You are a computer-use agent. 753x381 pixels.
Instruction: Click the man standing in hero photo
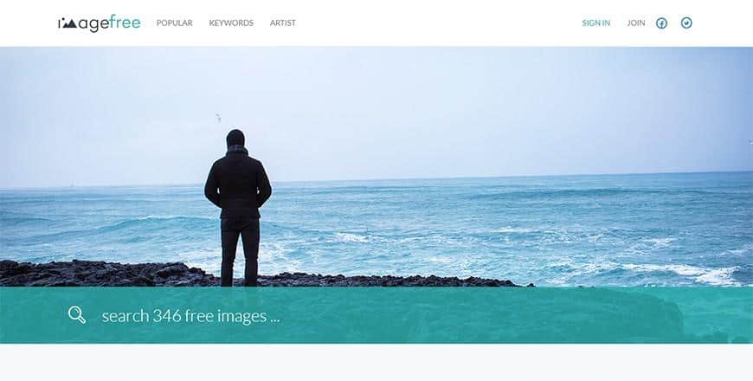click(x=238, y=208)
